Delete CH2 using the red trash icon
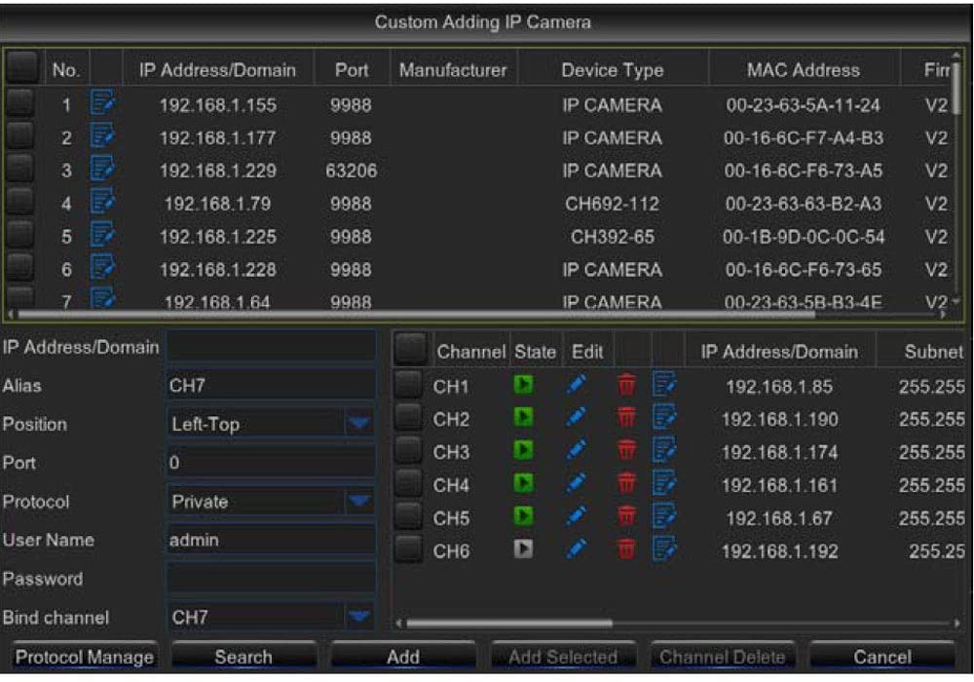The image size is (974, 682). (626, 418)
